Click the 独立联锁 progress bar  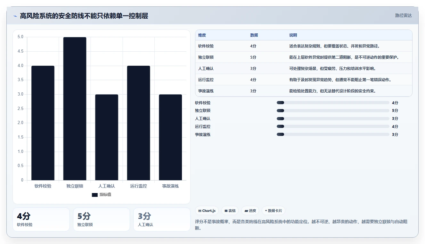coord(333,111)
